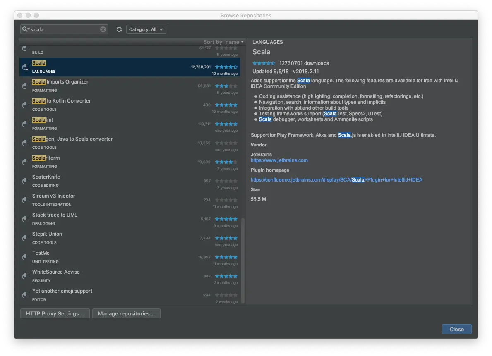Click plugin icon beside TestMe
Screen dimensions: 492x356
(x=25, y=257)
